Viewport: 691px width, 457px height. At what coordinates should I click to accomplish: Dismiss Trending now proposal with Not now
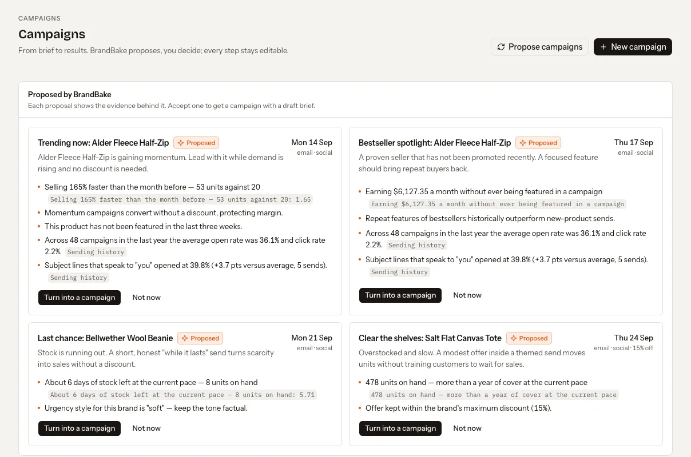[x=146, y=298]
